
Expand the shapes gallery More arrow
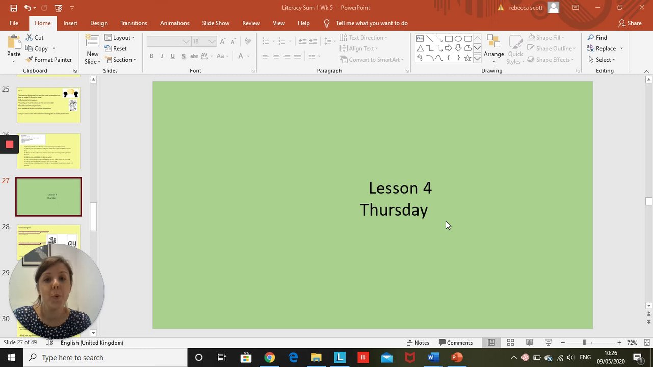[477, 59]
